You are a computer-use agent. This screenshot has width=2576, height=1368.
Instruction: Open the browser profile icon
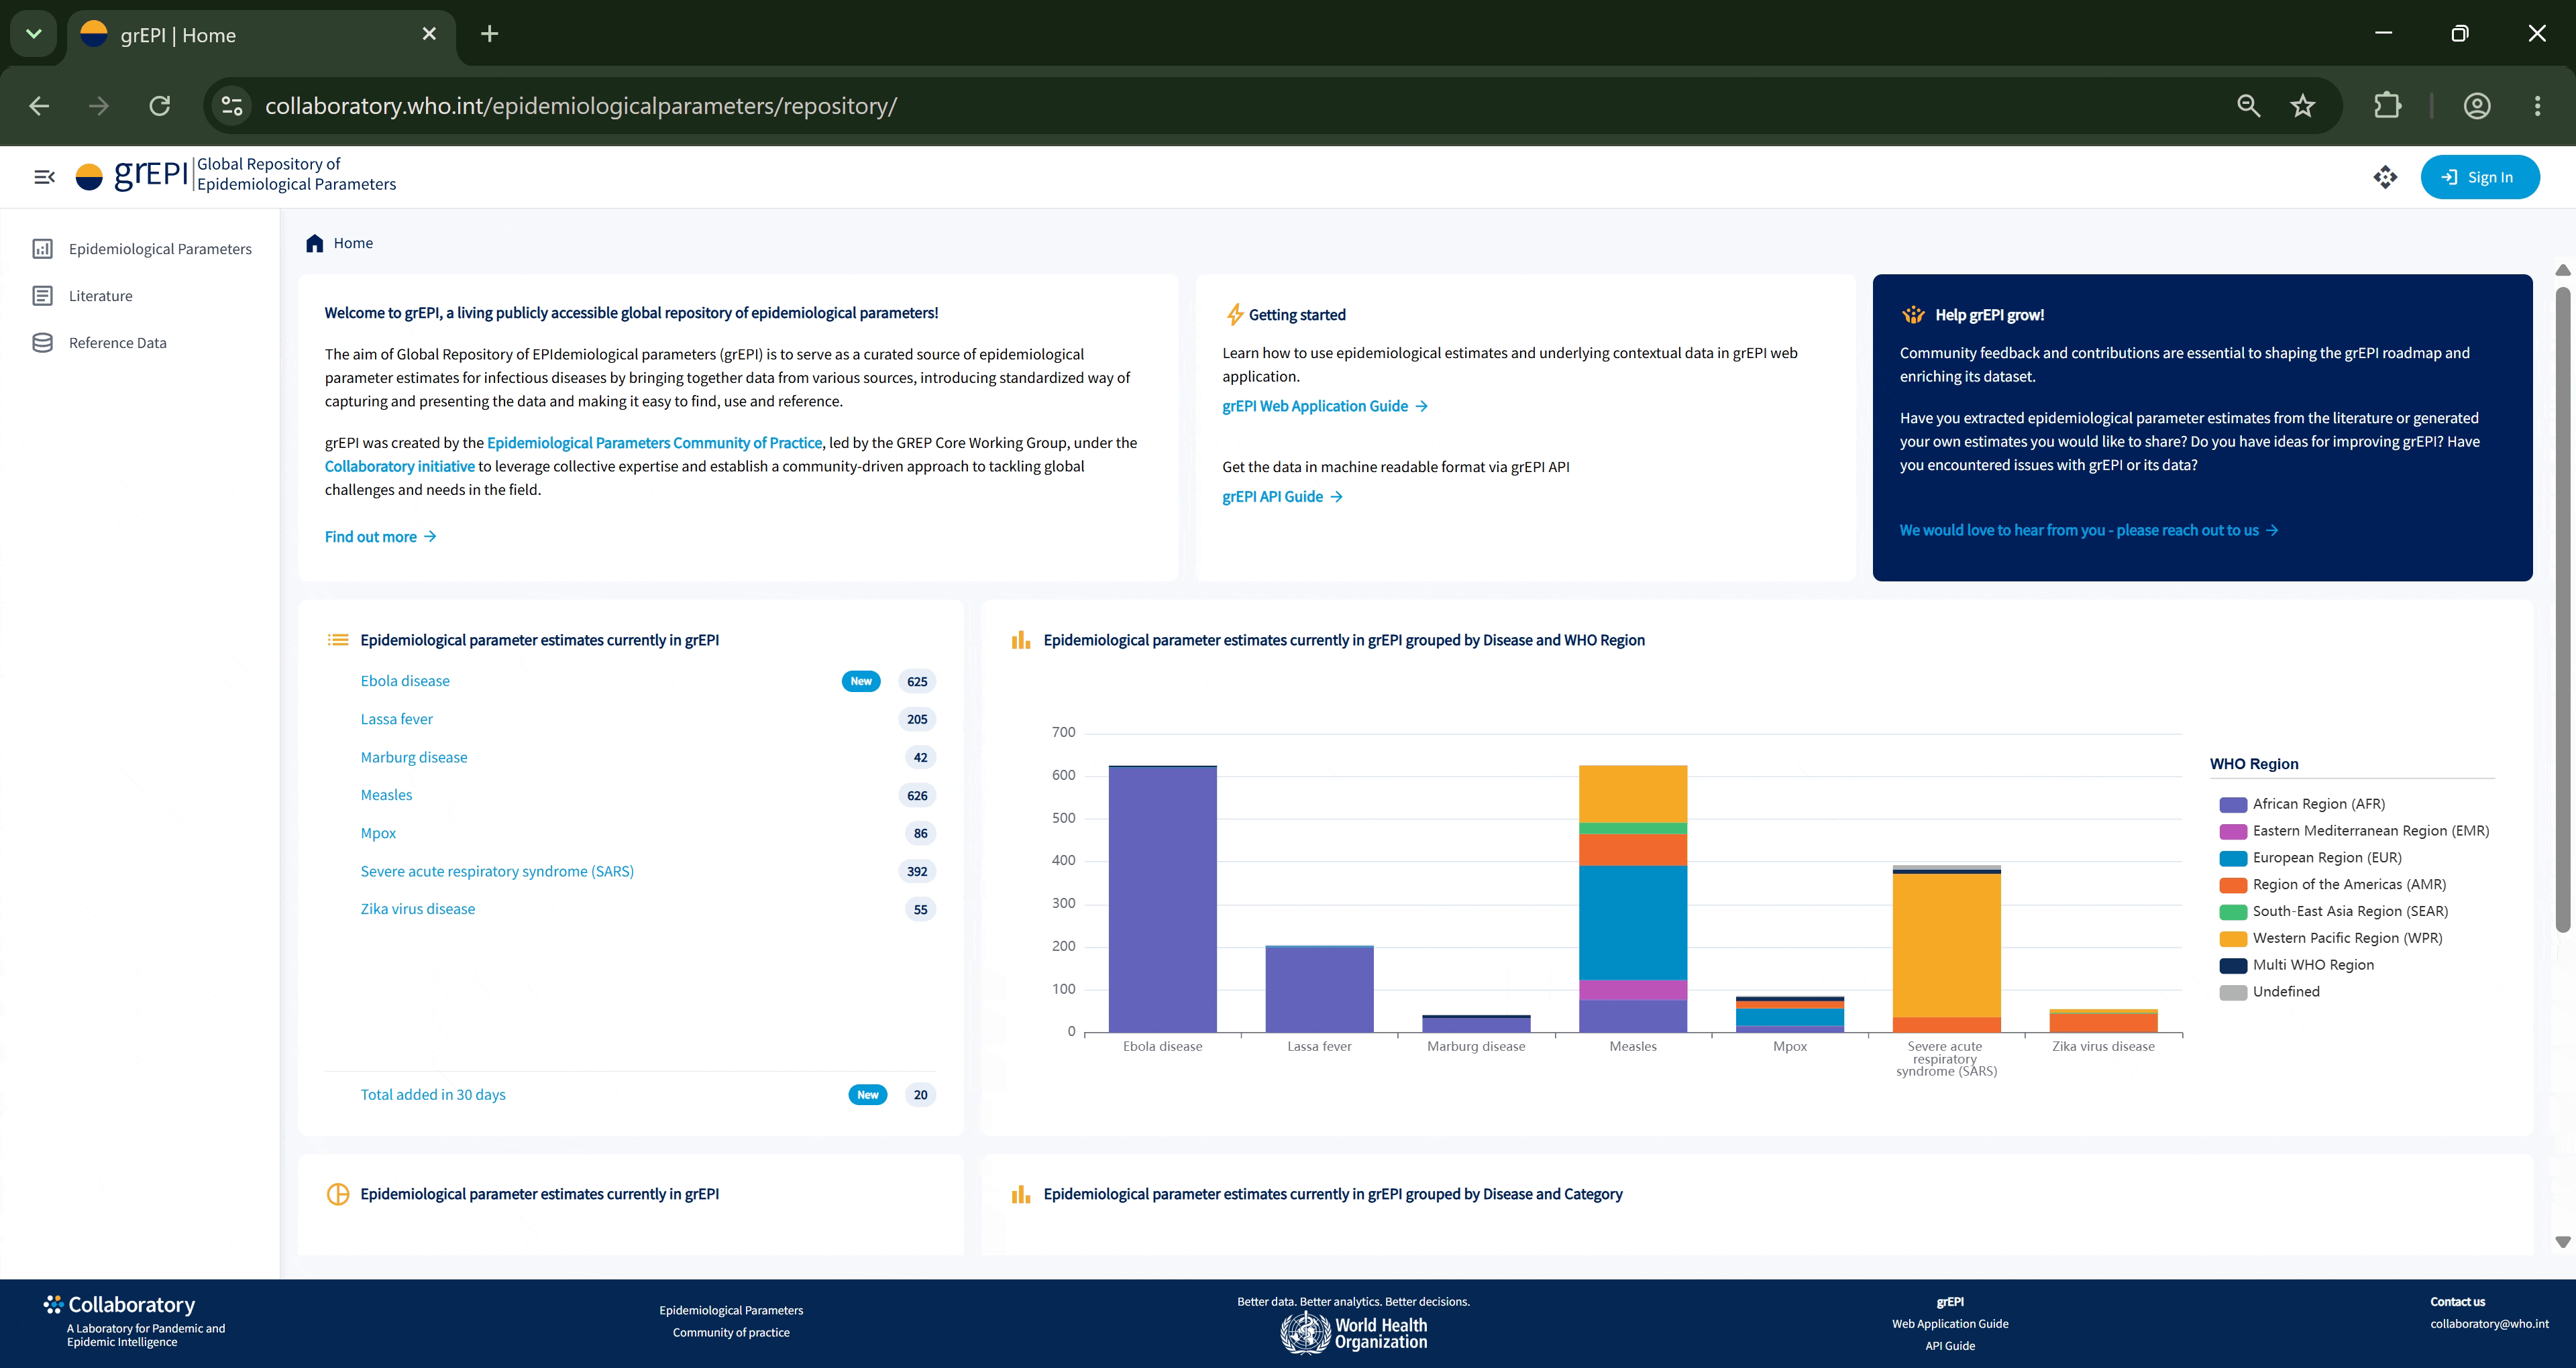pos(2477,105)
